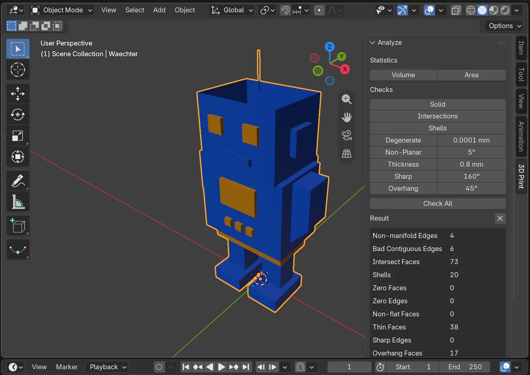Switch to solid viewport shading
The height and width of the screenshot is (375, 530).
pos(482,10)
